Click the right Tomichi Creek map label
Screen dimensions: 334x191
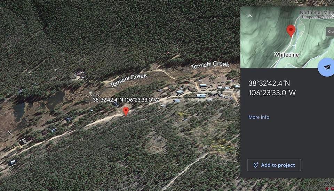(210, 65)
